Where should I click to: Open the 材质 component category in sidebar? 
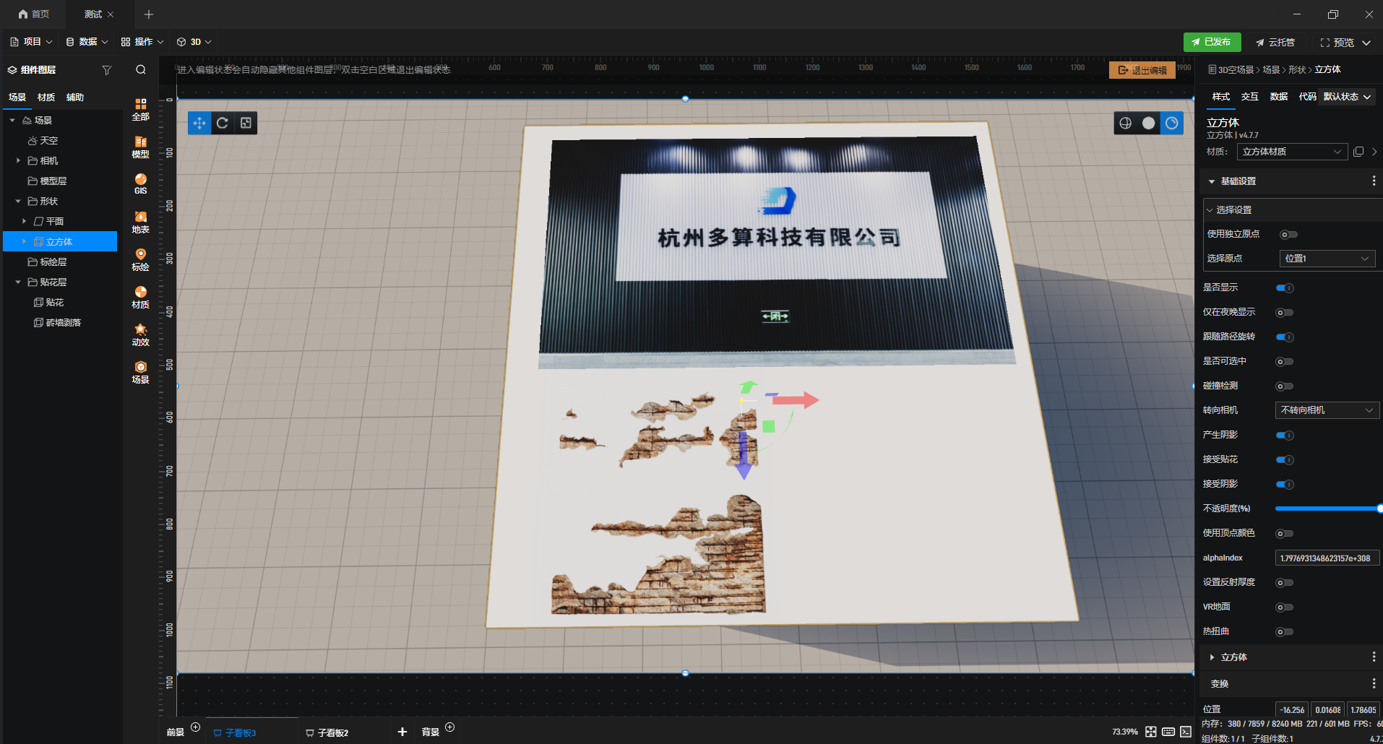pyautogui.click(x=141, y=297)
